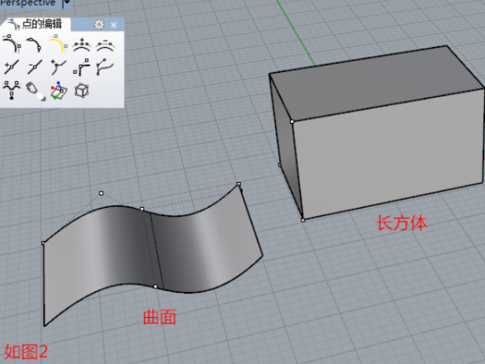Click the drag mode icon with flyout arrow
The image size is (485, 364).
tap(34, 90)
